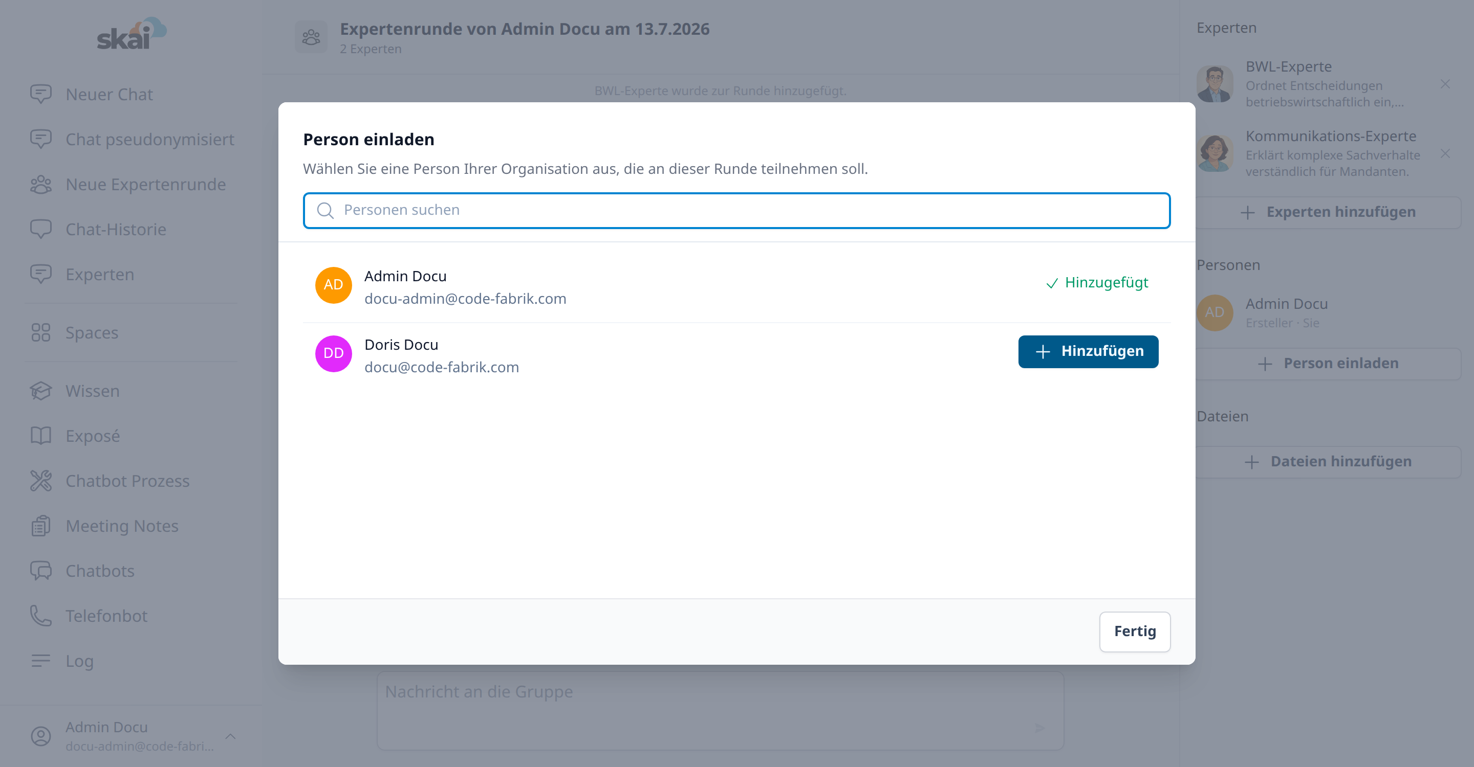Click the Neuer Chat speech bubble icon
This screenshot has width=1474, height=767.
point(40,94)
